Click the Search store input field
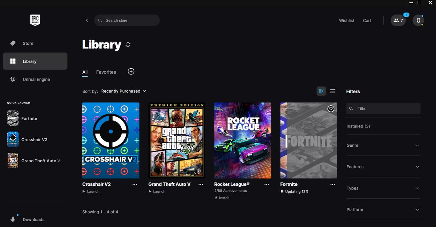The height and width of the screenshot is (227, 436). [127, 20]
